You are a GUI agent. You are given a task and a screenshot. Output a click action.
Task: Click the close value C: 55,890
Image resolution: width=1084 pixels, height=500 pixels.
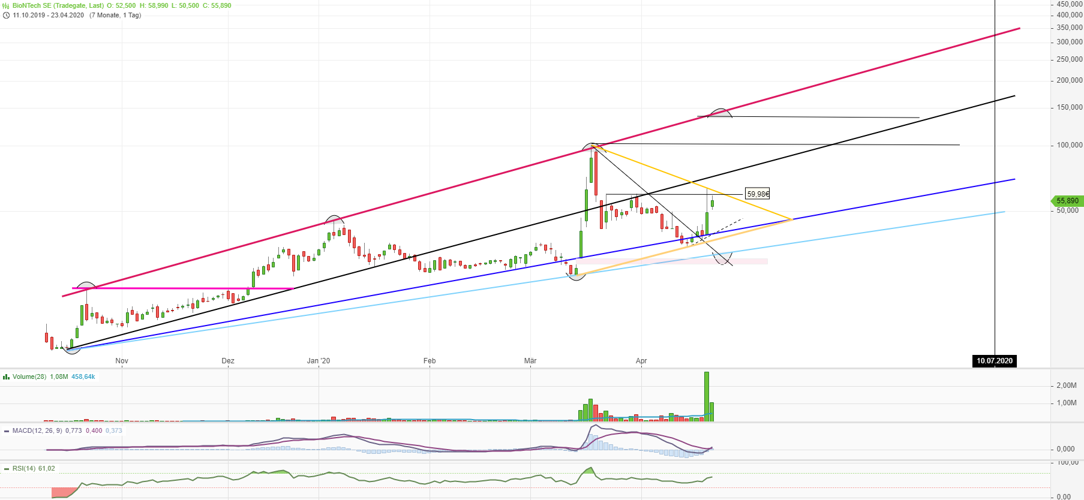[x=217, y=6]
